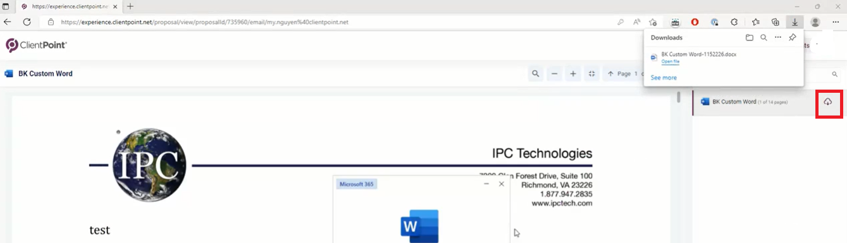Open the Edge profile avatar

click(x=815, y=21)
